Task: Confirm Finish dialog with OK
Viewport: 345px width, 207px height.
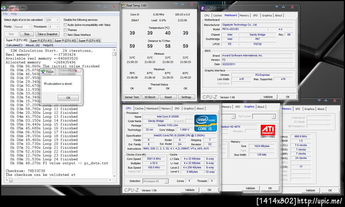Action: click(68, 98)
